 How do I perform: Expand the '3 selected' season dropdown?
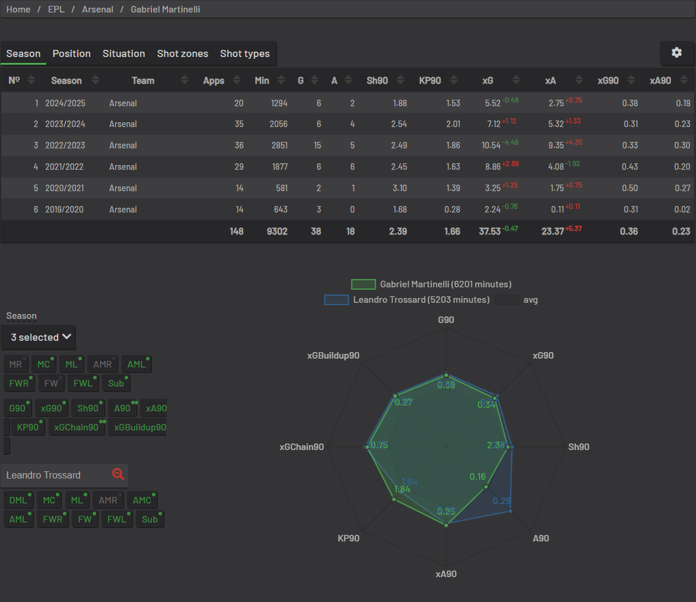[39, 338]
